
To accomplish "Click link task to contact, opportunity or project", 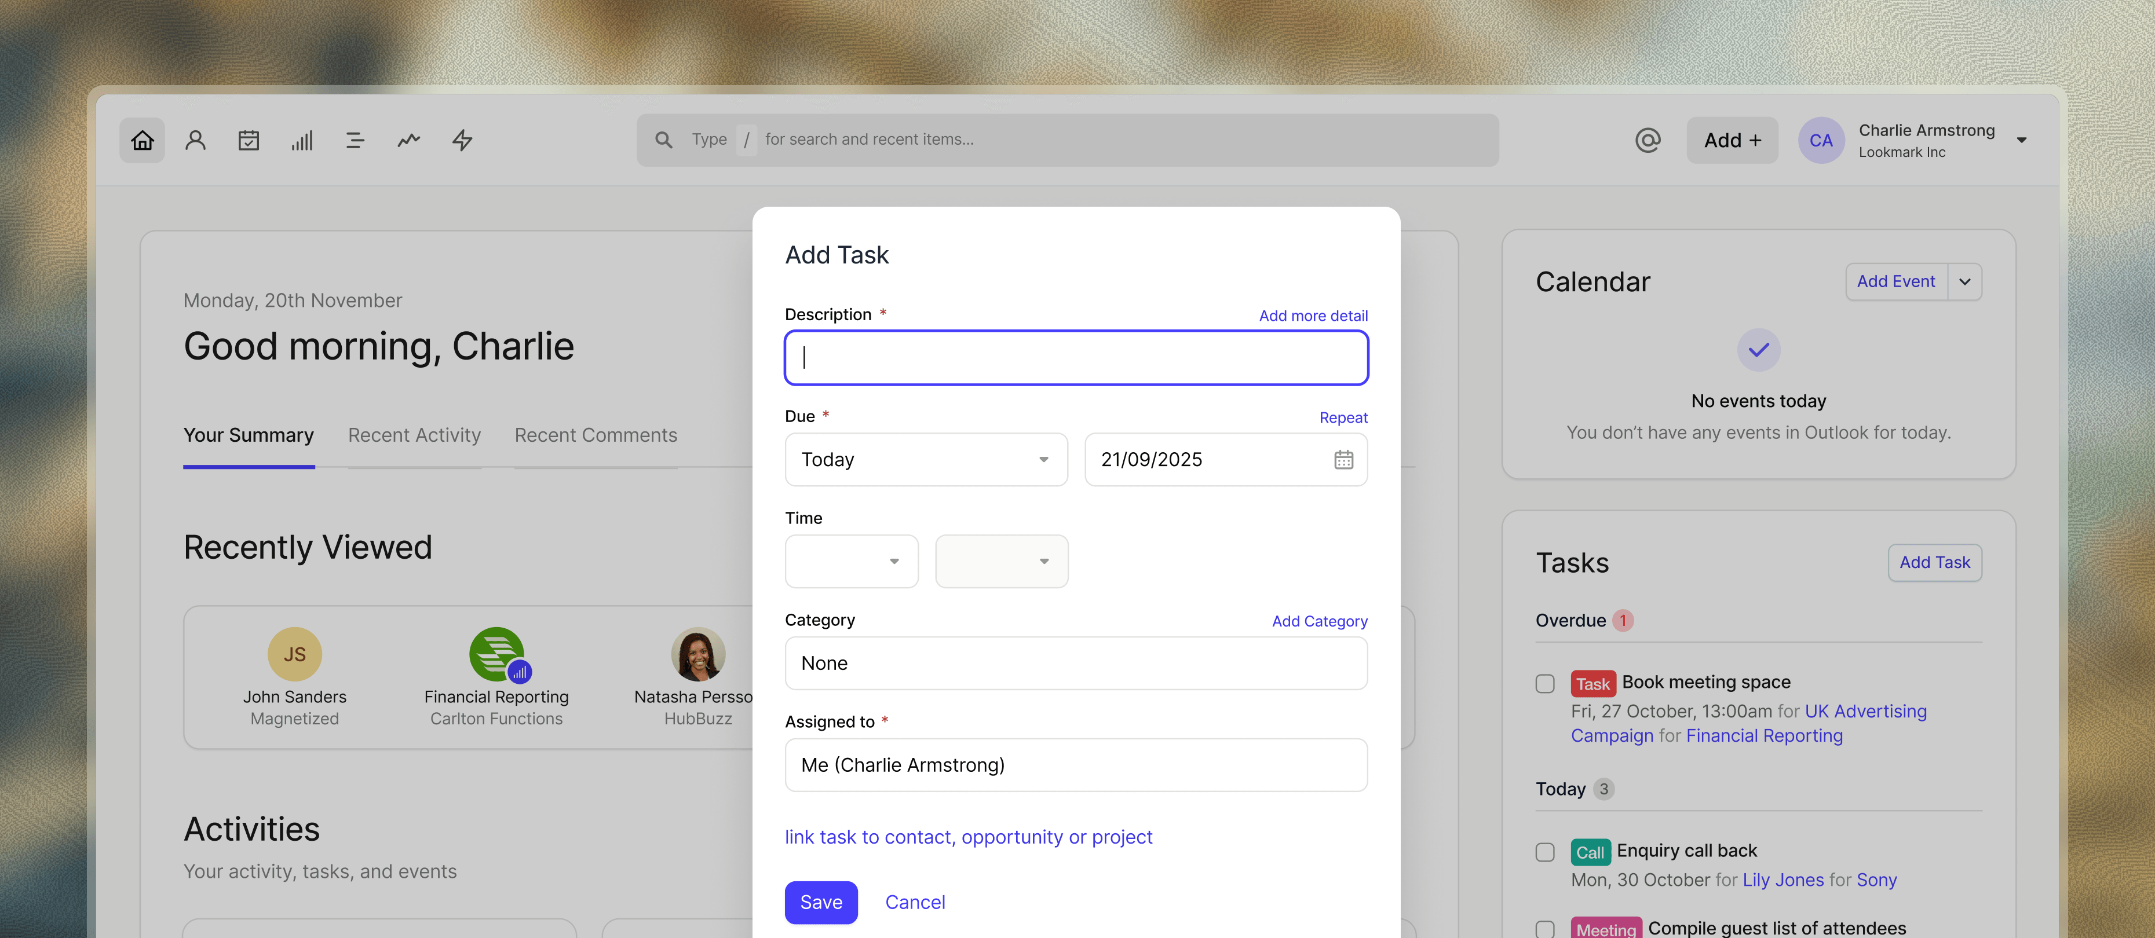I will 968,837.
